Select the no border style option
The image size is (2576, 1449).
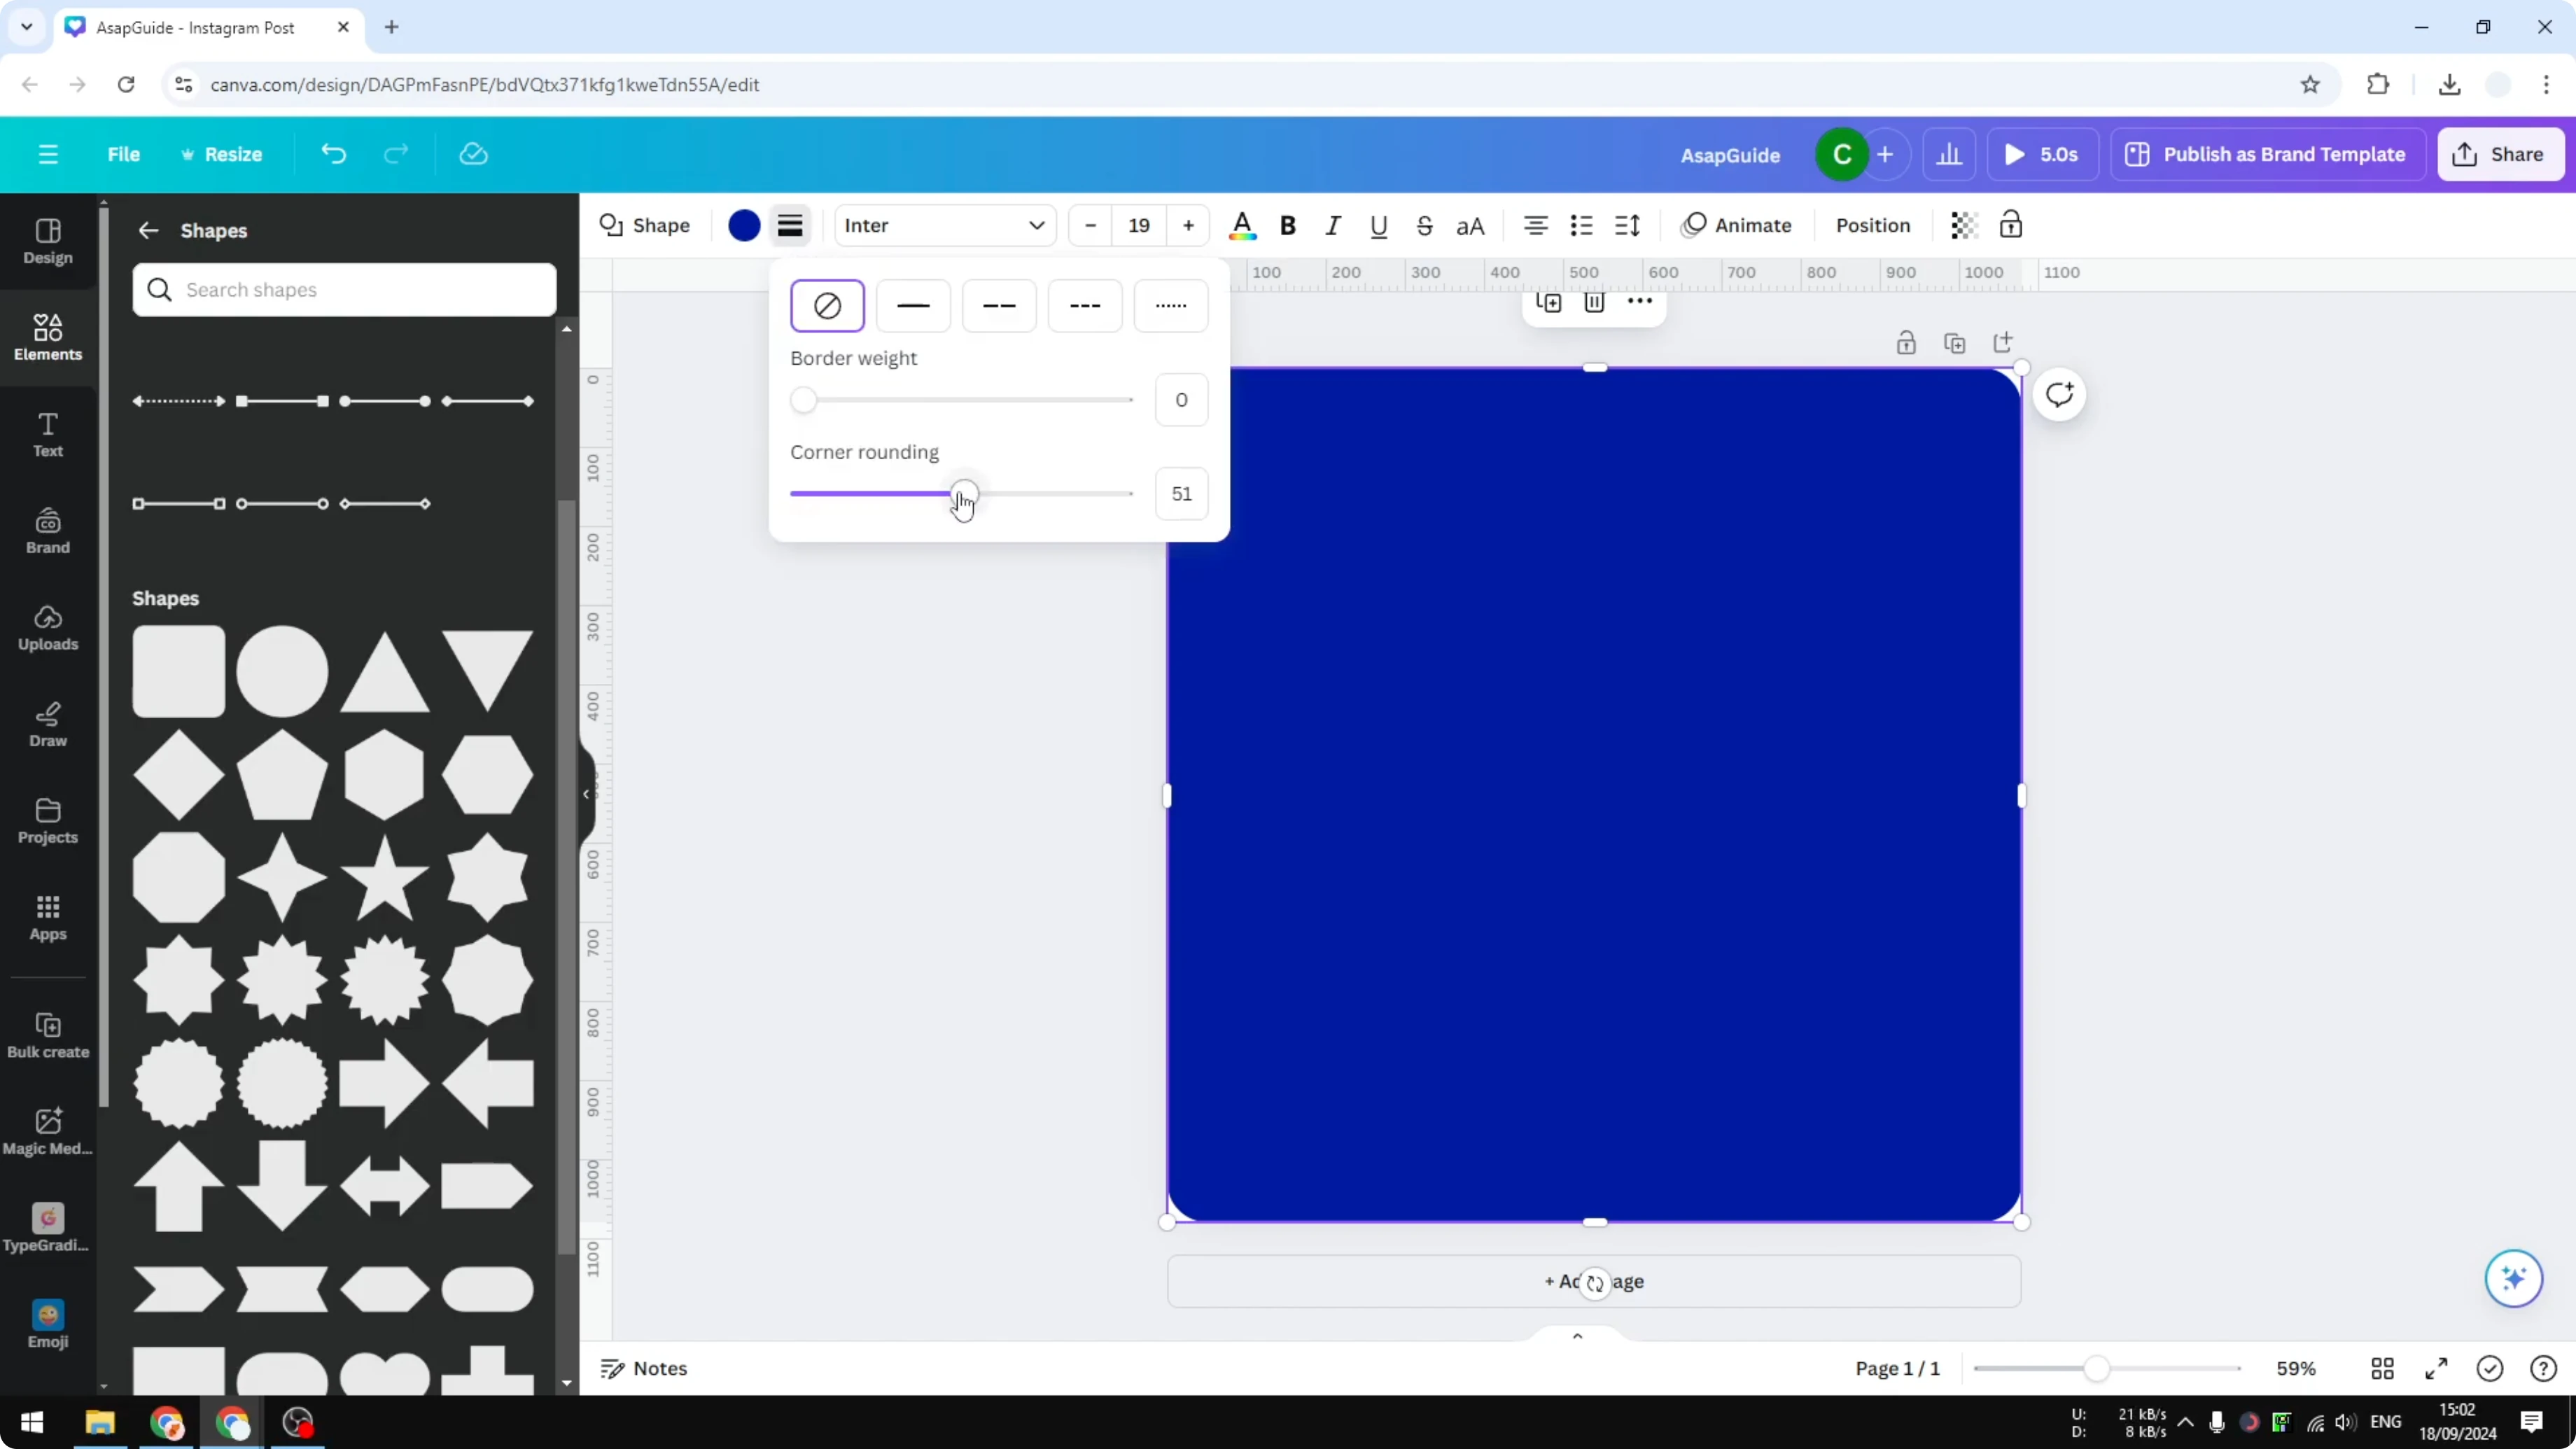(827, 305)
